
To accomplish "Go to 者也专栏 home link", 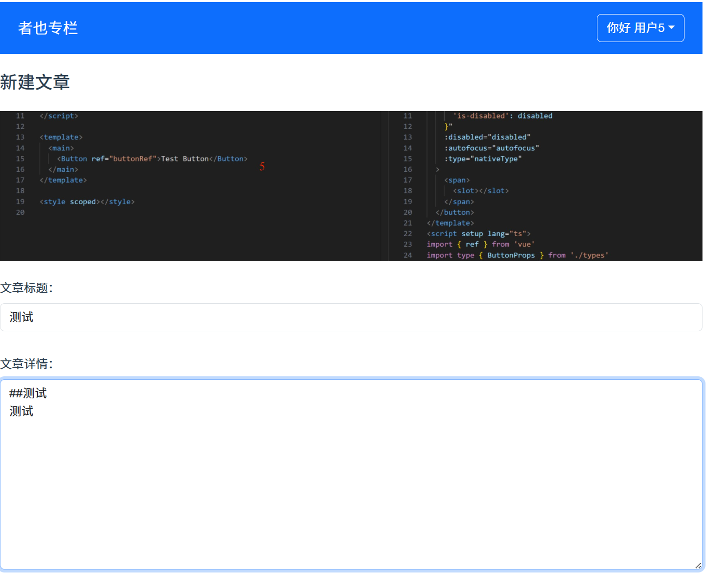I will point(48,28).
